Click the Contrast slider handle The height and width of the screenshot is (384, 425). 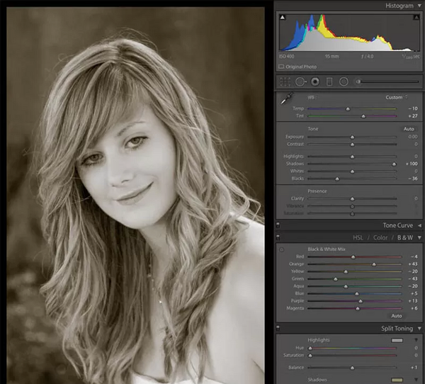pyautogui.click(x=352, y=145)
